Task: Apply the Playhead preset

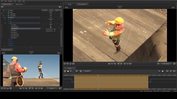Action: pyautogui.click(x=51, y=19)
